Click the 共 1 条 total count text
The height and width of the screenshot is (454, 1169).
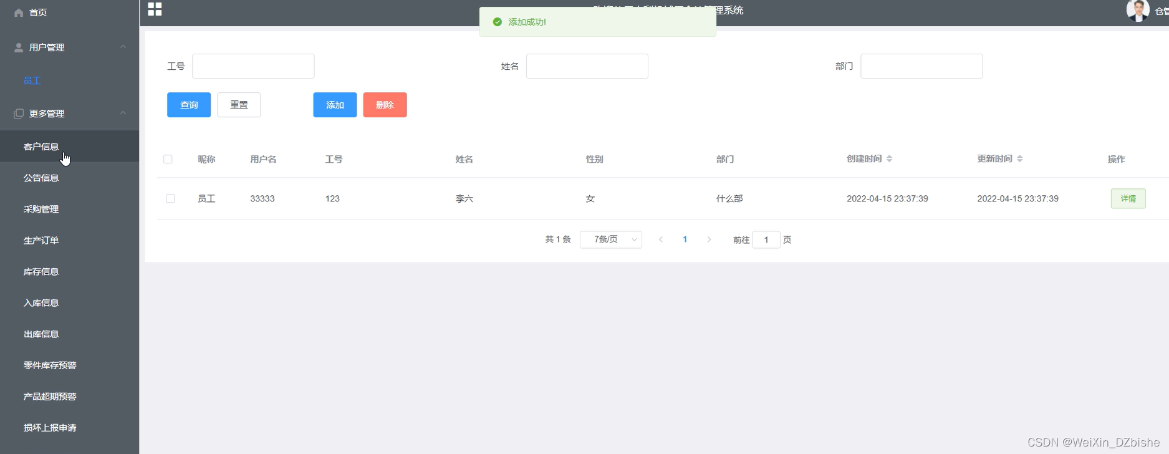coord(558,239)
